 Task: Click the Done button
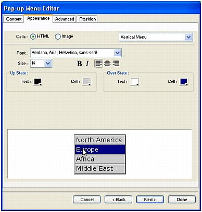182,199
